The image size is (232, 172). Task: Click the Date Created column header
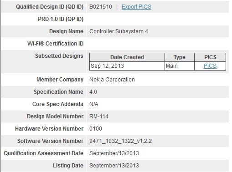pos(127,57)
